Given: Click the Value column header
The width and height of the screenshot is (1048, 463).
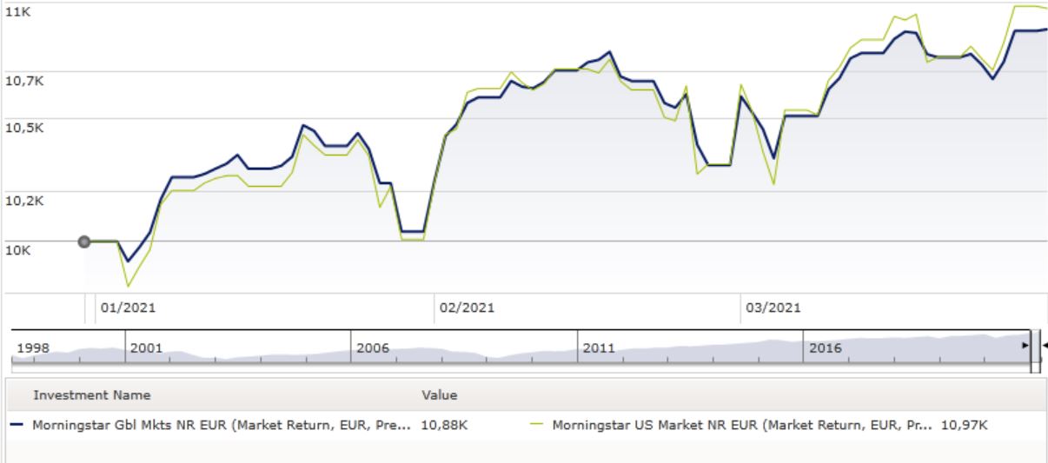Looking at the screenshot, I should [439, 395].
